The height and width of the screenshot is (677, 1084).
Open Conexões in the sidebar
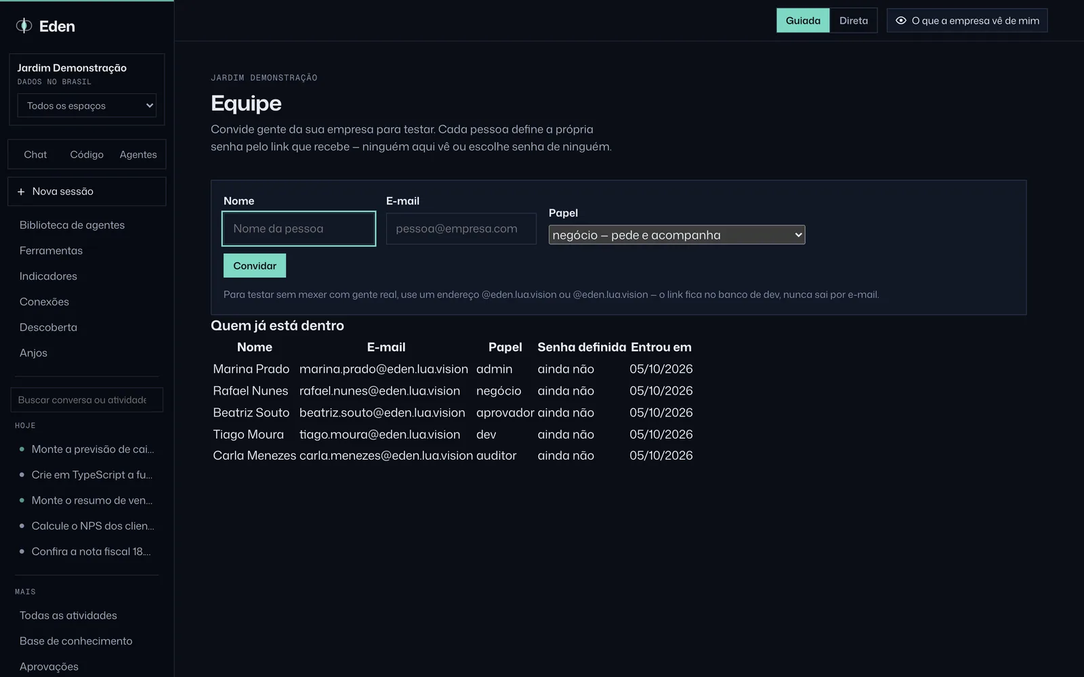coord(44,302)
